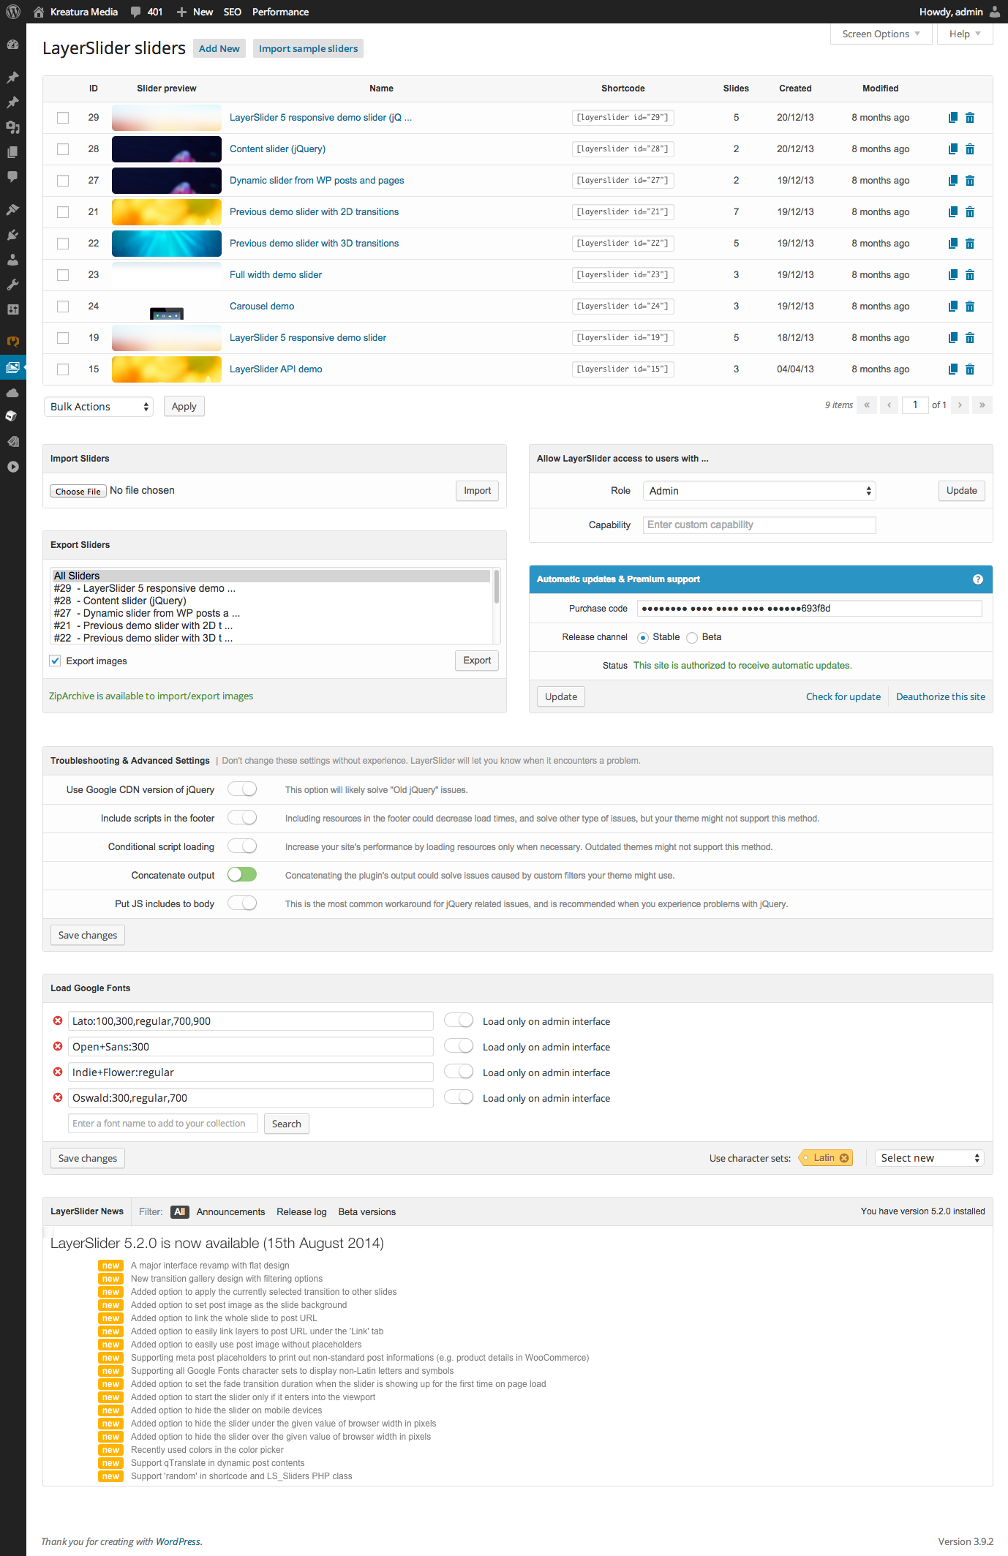
Task: Click trash icon for LayerSlider API demo
Action: click(970, 369)
